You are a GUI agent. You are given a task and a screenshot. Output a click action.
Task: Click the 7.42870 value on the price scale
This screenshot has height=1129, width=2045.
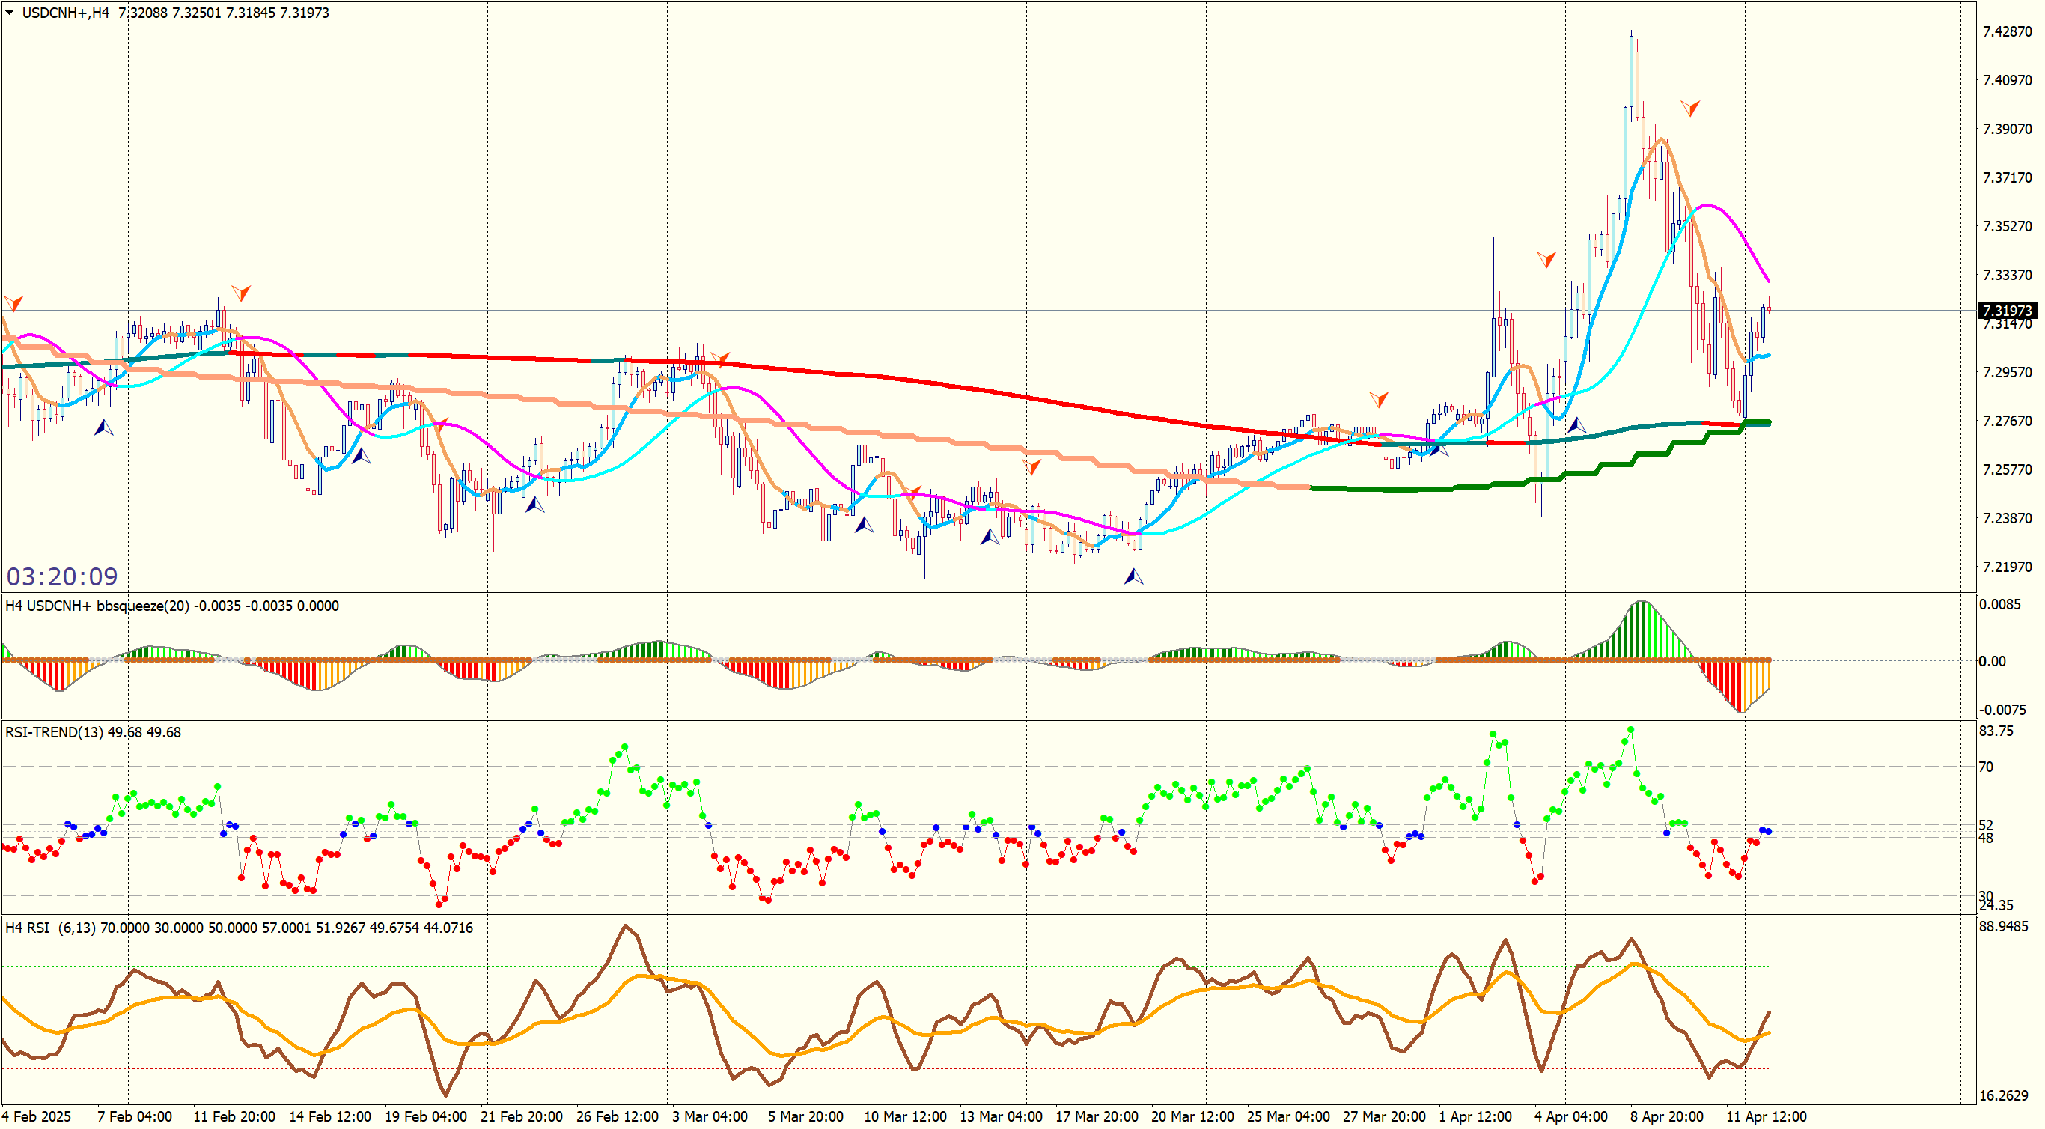[x=2007, y=31]
